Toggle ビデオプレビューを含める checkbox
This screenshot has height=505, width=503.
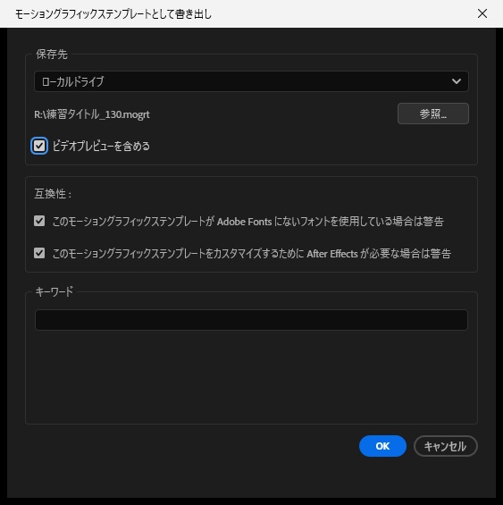pos(39,146)
